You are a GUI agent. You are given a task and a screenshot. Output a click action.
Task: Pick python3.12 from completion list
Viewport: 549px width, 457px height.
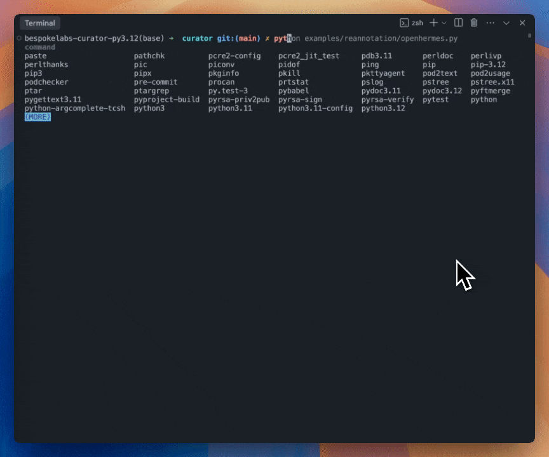(383, 109)
